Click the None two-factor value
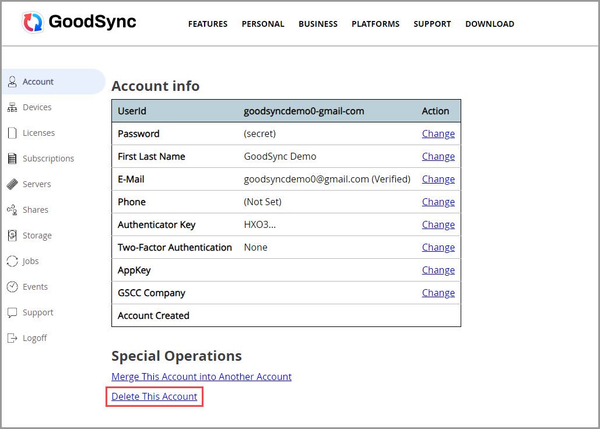Screen dimensions: 600x429 pyautogui.click(x=255, y=247)
